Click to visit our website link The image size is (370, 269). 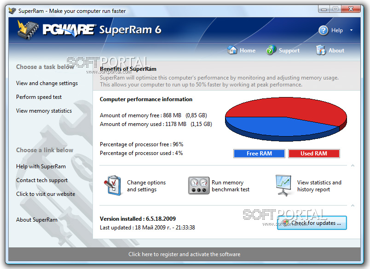(x=46, y=194)
